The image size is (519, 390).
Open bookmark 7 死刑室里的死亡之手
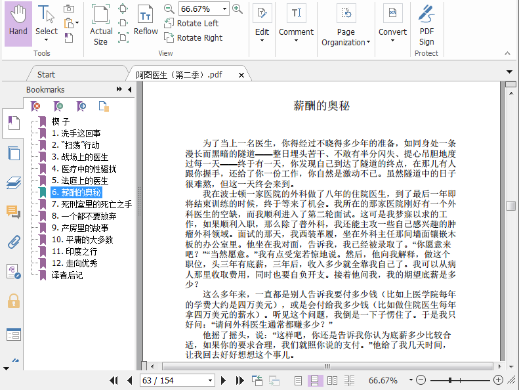[92, 204]
